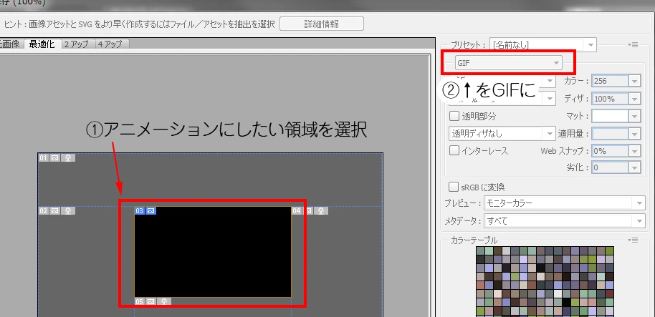Open the プリセット [名前なし] dropdown

(543, 44)
